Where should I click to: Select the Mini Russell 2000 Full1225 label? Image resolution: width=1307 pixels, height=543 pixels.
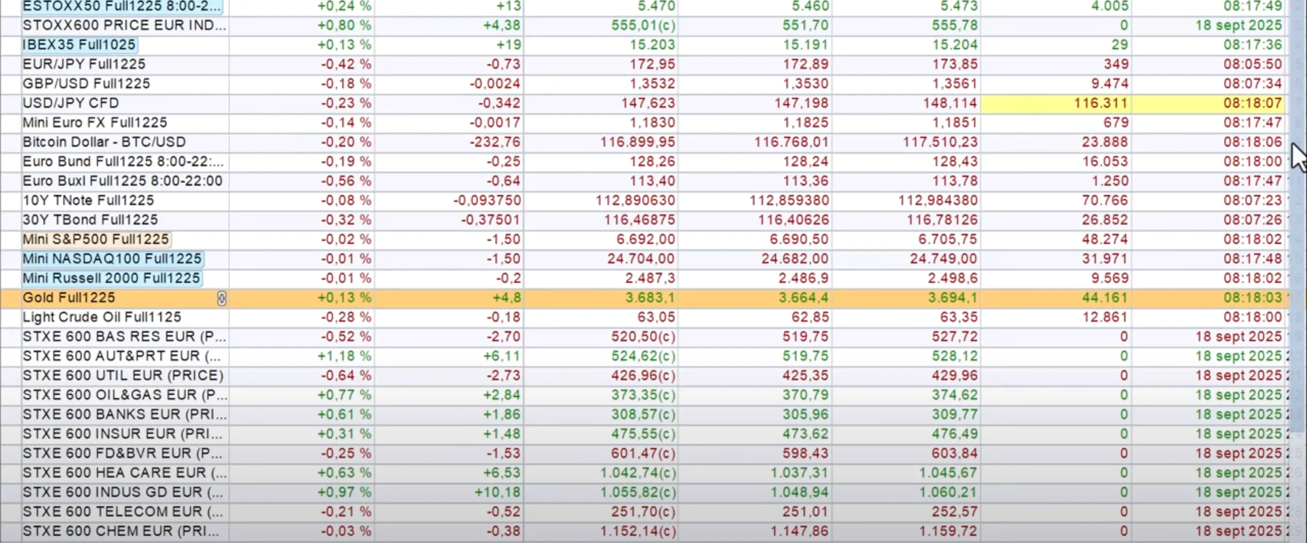[x=111, y=279]
